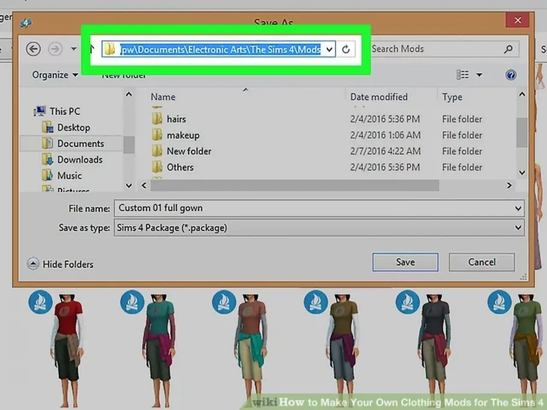
Task: Click the change view icon
Action: [462, 75]
